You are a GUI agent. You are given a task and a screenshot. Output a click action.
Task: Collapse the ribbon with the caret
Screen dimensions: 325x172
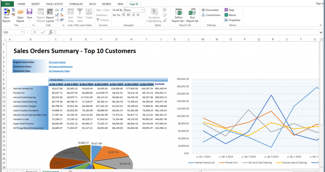(x=321, y=25)
